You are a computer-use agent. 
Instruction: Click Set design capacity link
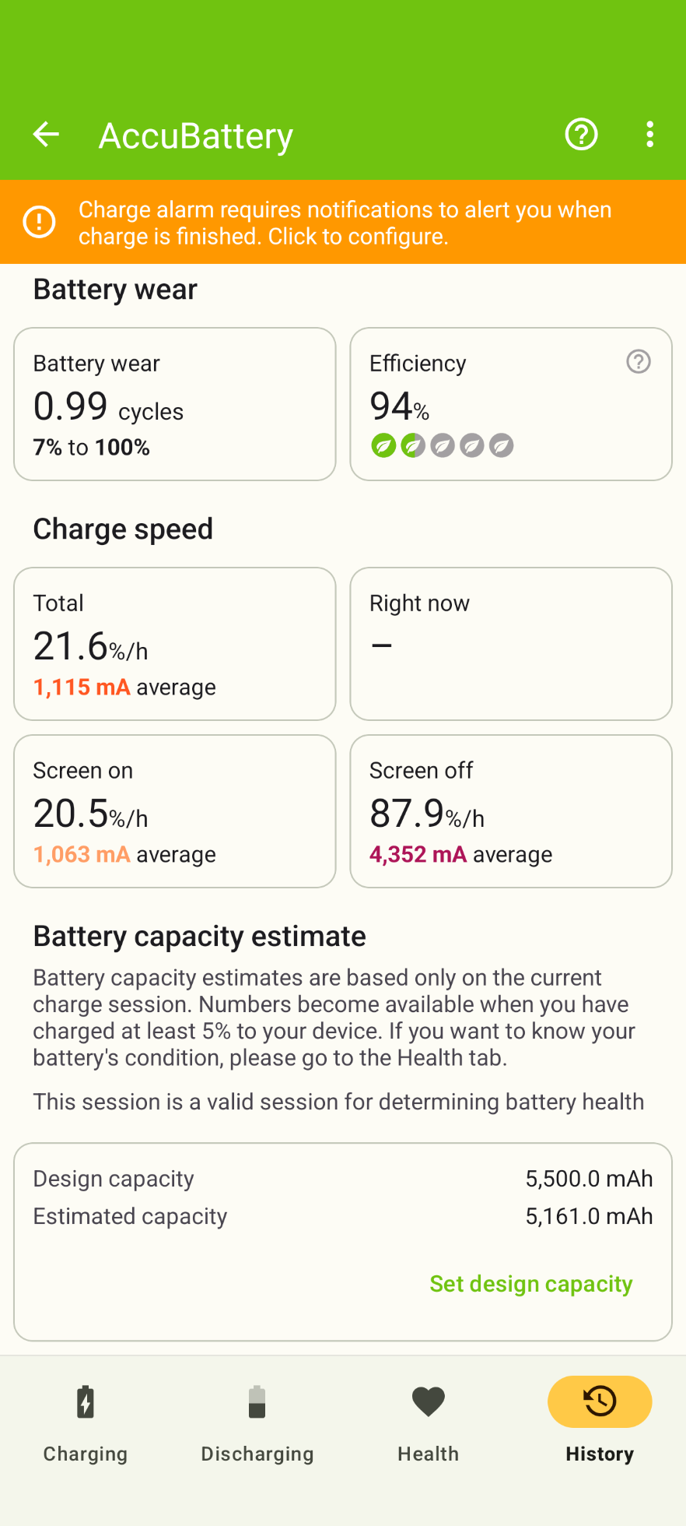pos(531,1284)
